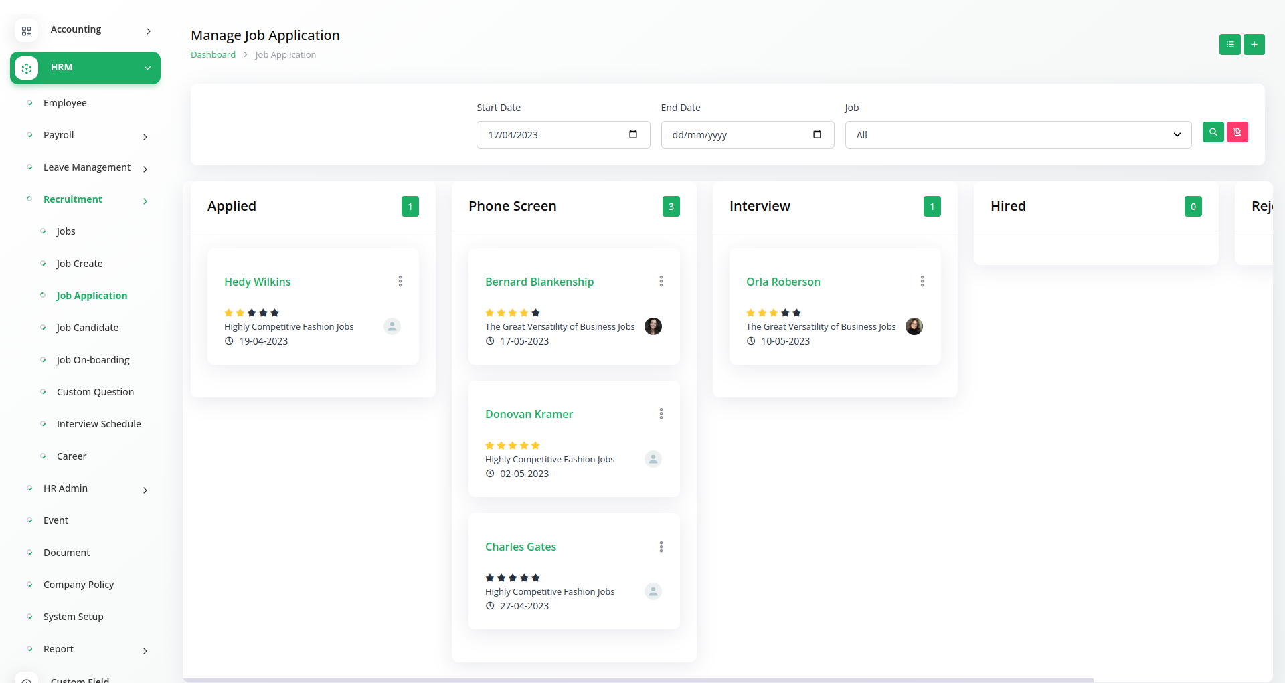Click the Dashboard breadcrumb link
The image size is (1285, 683).
213,55
